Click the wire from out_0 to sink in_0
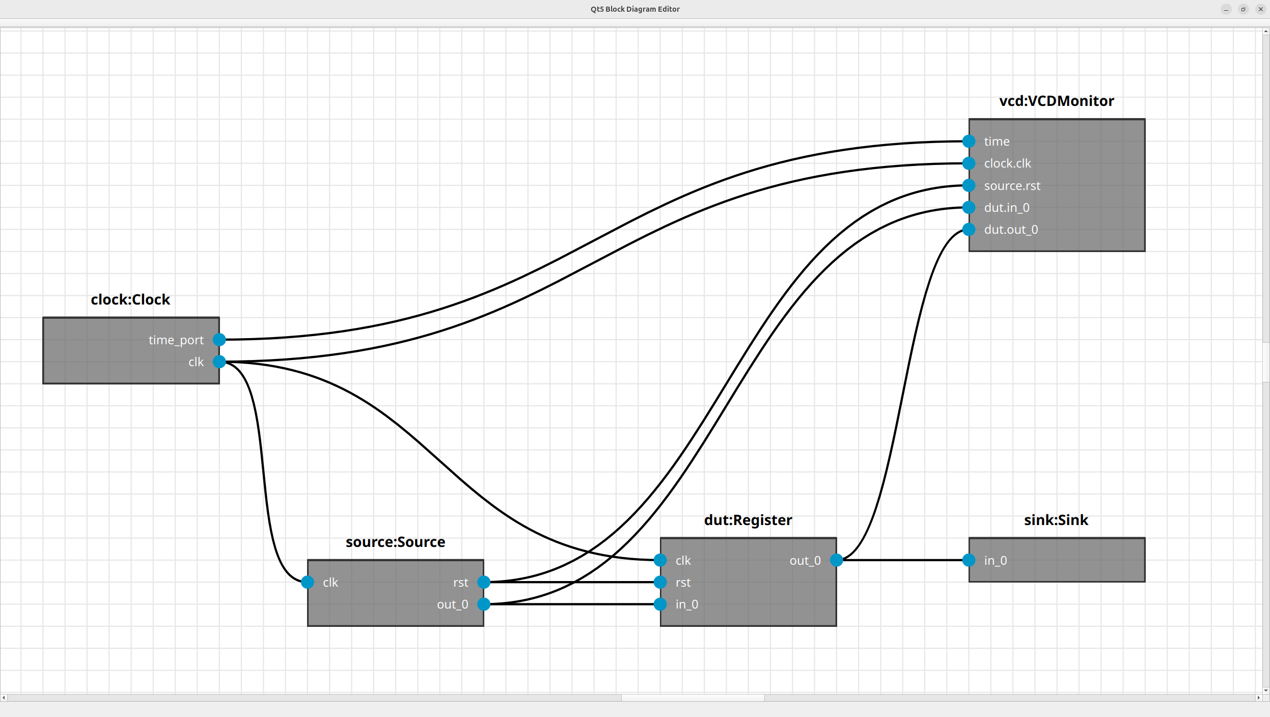Image resolution: width=1270 pixels, height=717 pixels. click(x=902, y=560)
